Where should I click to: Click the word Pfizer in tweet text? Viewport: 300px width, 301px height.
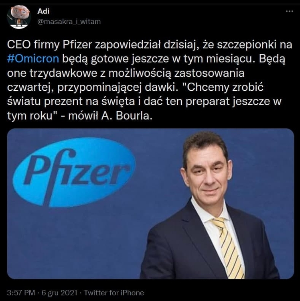tap(77, 45)
